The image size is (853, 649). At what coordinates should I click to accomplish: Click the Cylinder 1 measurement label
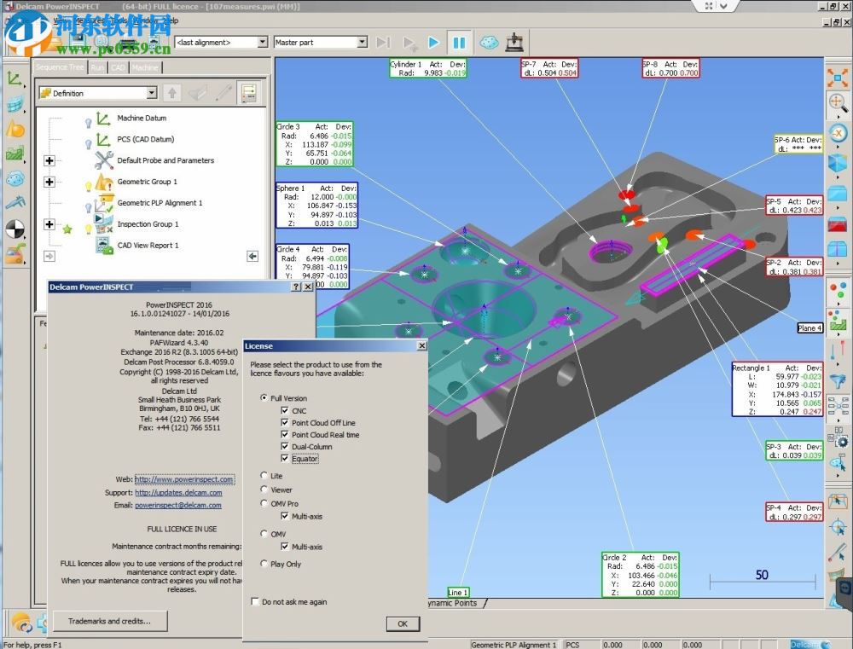click(x=427, y=68)
